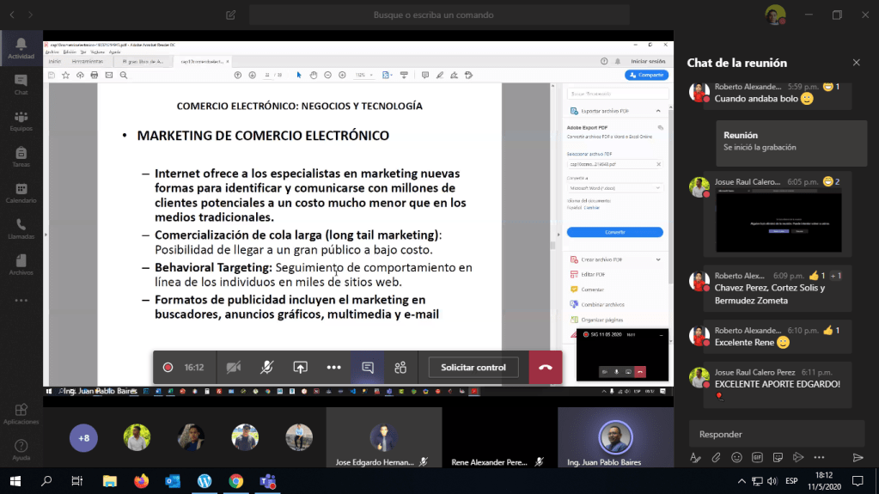Hang up the call with red phone button
Image resolution: width=879 pixels, height=494 pixels.
(545, 368)
